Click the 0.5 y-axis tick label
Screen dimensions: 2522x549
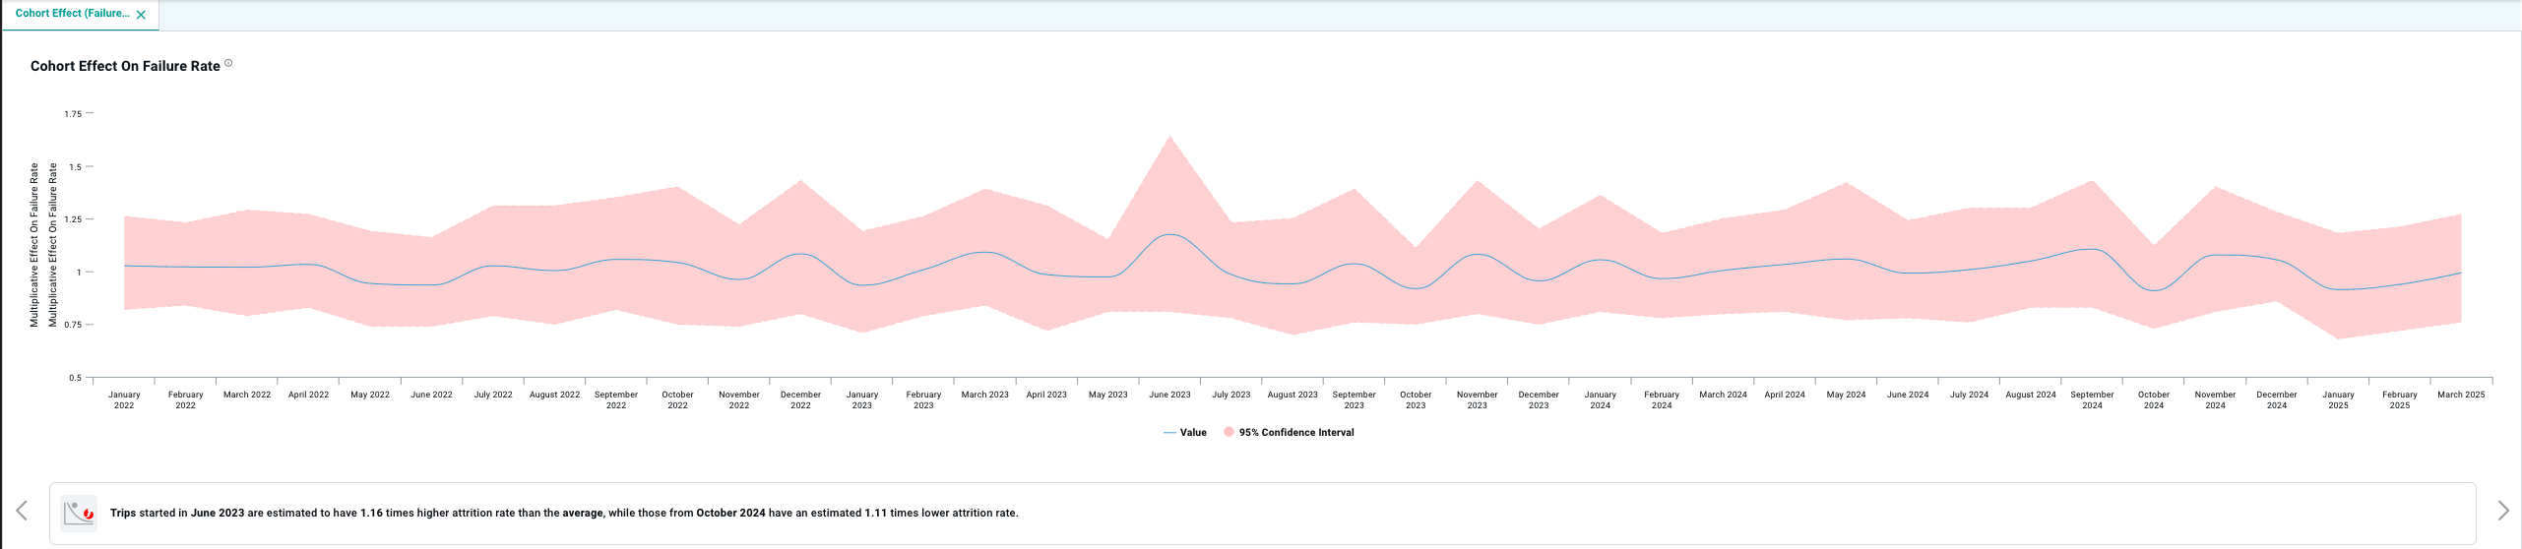click(x=75, y=378)
